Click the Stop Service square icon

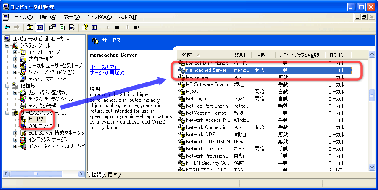(x=117, y=27)
